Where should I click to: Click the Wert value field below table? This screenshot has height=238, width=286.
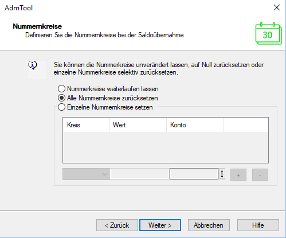point(140,174)
